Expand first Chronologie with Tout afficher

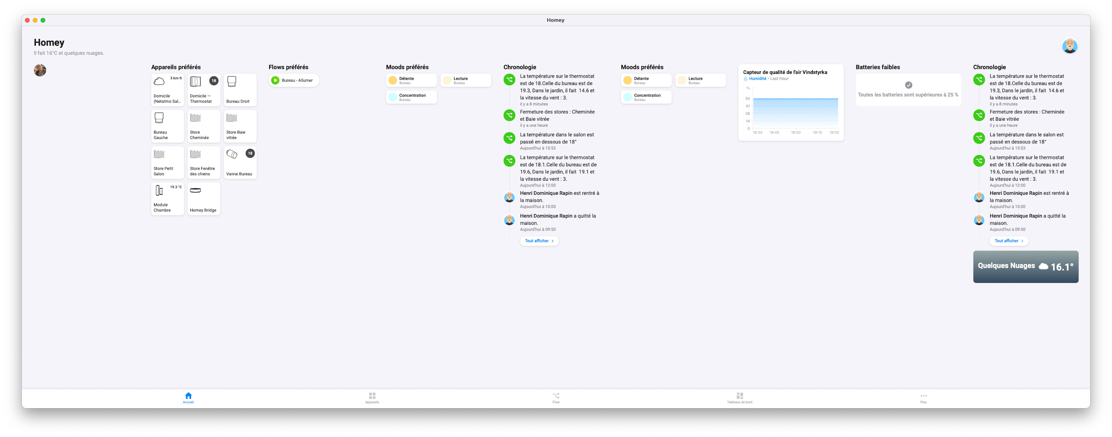[539, 241]
